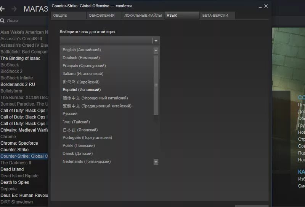Choose Dansk (Датский)
Image resolution: width=305 pixels, height=207 pixels.
click(78, 153)
